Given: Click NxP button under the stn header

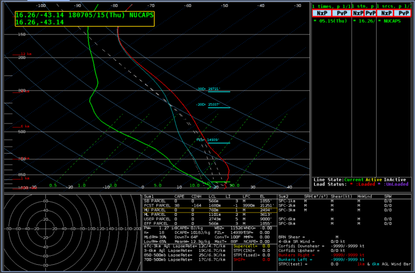Looking at the screenshot, I should click(x=358, y=13).
